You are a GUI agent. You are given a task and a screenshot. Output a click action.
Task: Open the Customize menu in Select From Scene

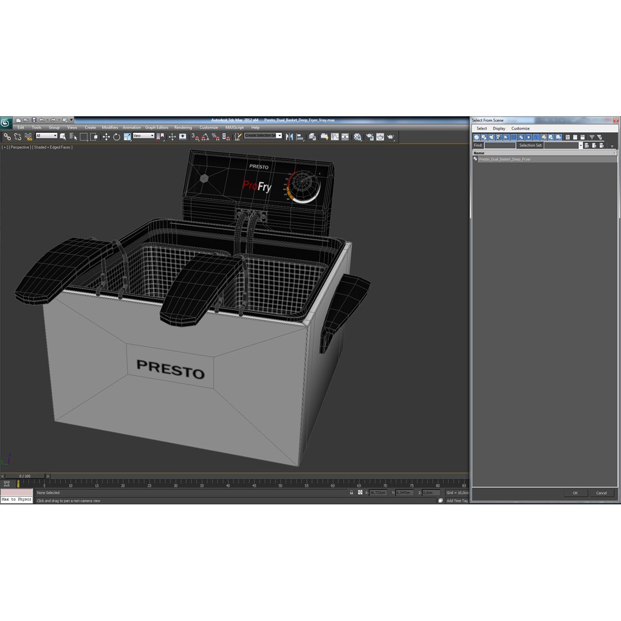click(520, 128)
